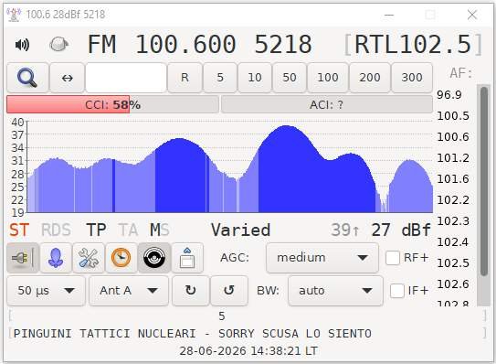Mute audio with the speaker icon
Screen dimensions: 496x364
(22, 44)
